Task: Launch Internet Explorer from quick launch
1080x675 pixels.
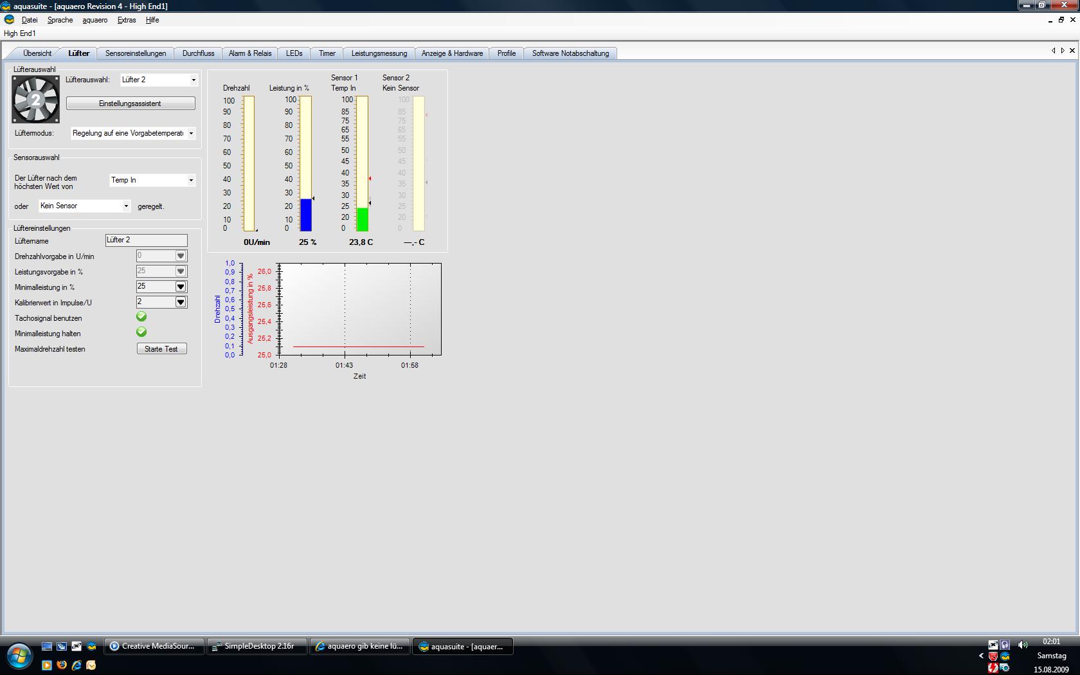Action: pos(76,665)
